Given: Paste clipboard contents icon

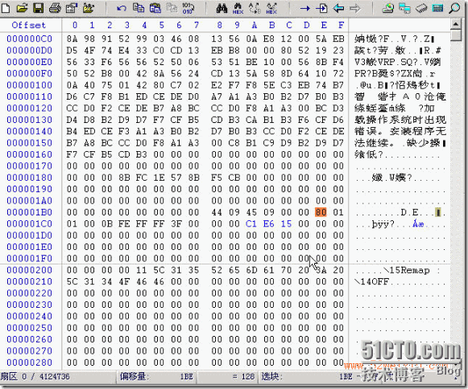Looking at the screenshot, I should click(x=155, y=8).
